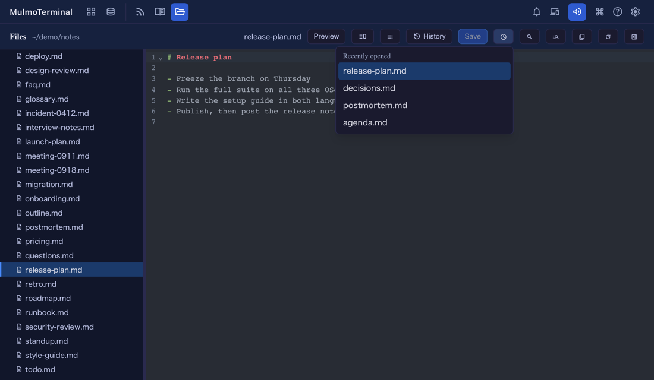Open retro.md in file list
The height and width of the screenshot is (380, 654).
tap(71, 284)
